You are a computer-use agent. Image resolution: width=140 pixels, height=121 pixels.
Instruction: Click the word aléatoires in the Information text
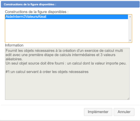pos(14,59)
